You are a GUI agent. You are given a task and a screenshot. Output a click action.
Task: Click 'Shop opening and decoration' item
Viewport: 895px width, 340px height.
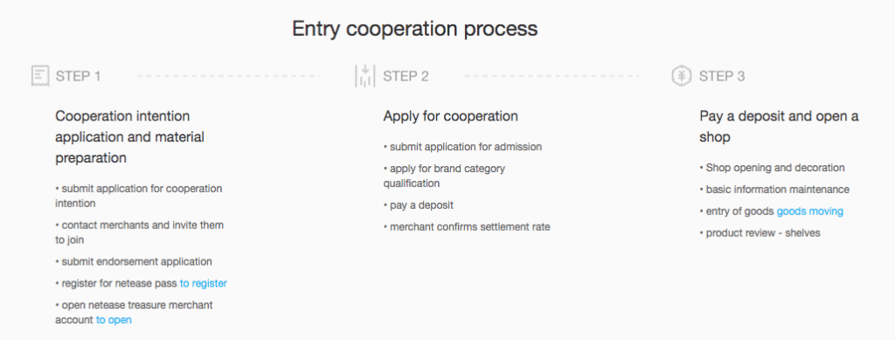coord(773,168)
